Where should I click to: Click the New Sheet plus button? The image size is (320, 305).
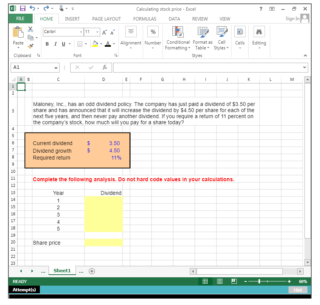(91, 271)
